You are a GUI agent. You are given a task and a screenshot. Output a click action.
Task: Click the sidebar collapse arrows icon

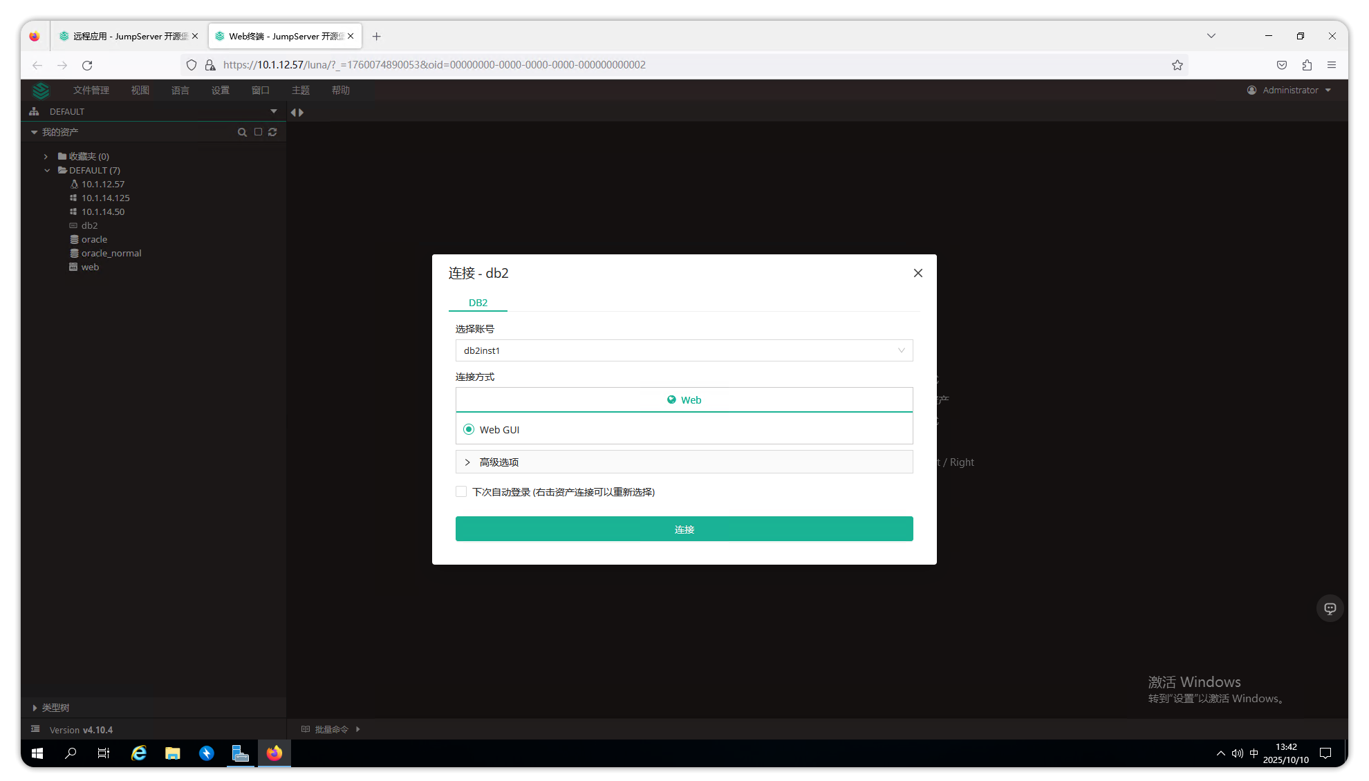tap(297, 112)
